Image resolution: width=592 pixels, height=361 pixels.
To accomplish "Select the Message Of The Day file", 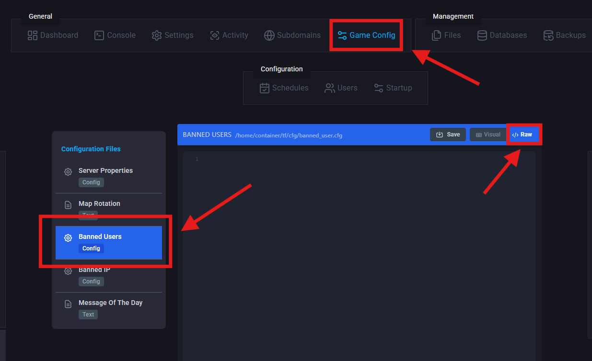I will [109, 309].
